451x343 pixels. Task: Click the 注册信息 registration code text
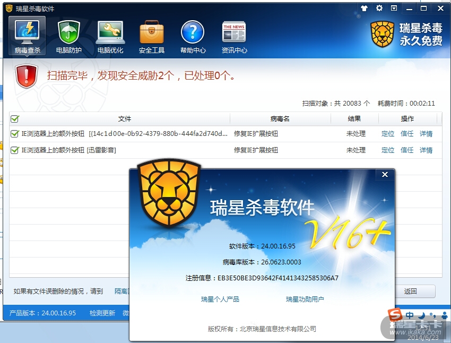point(262,278)
